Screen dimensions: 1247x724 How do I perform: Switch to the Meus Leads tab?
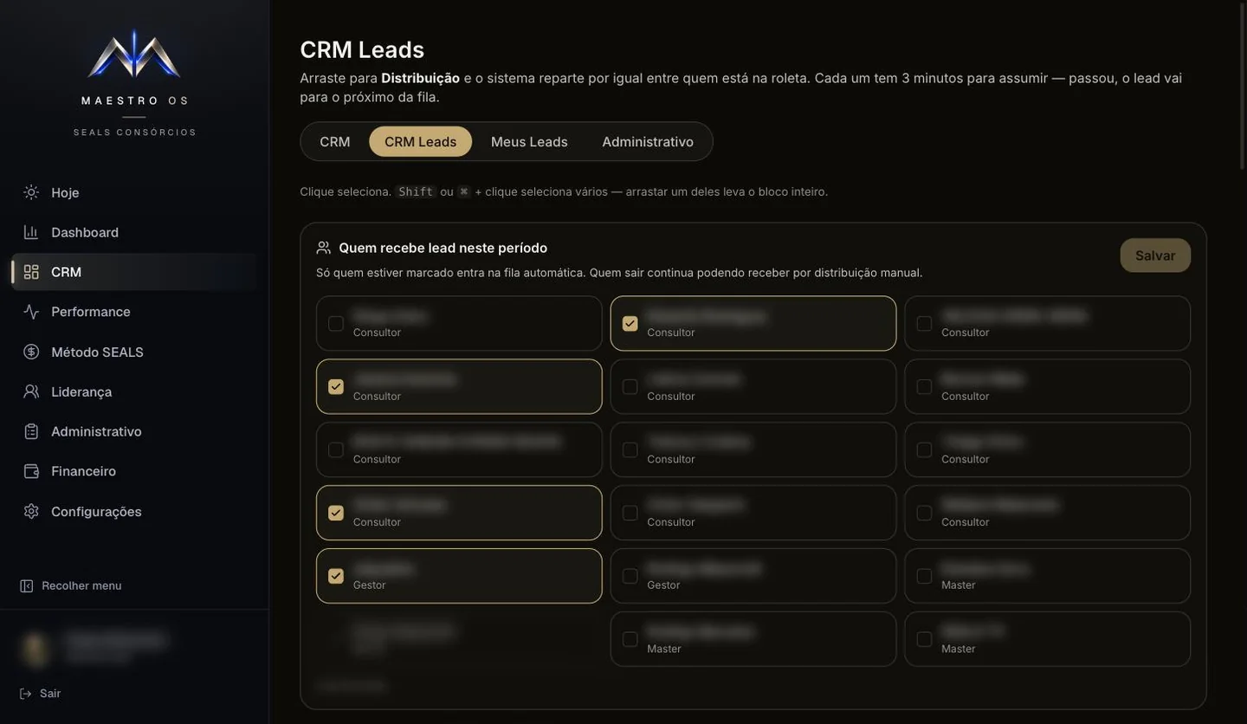tap(529, 141)
